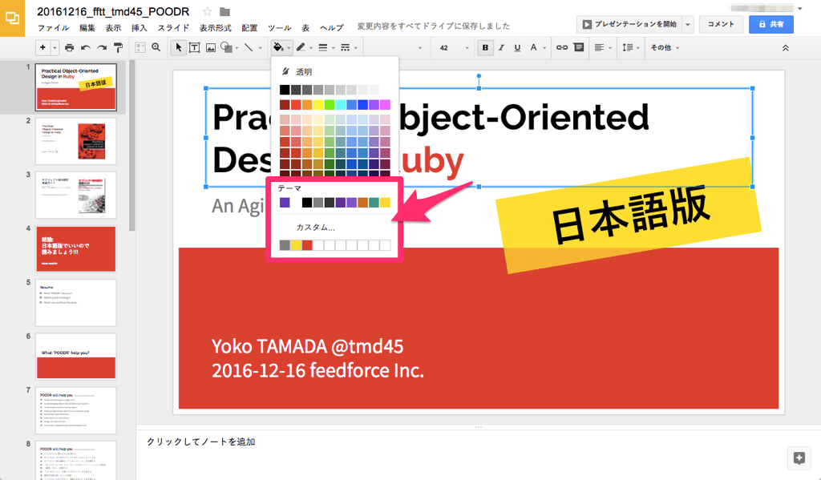Select the text box tool
The height and width of the screenshot is (480, 821).
pos(194,47)
